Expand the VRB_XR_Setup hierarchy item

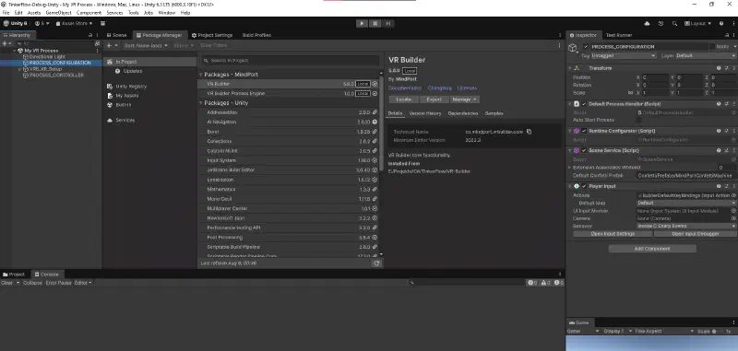pos(19,69)
